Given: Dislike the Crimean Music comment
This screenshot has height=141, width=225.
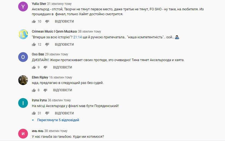Looking at the screenshot, I should coord(47,45).
